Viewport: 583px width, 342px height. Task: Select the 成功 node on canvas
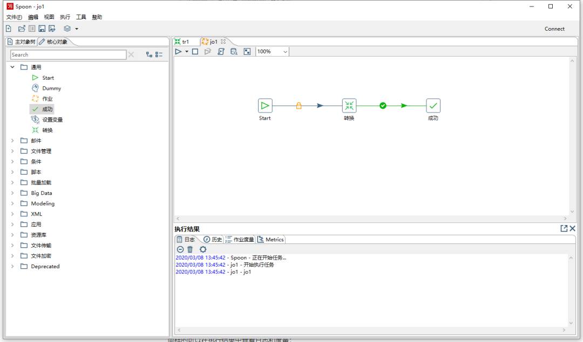pyautogui.click(x=433, y=106)
